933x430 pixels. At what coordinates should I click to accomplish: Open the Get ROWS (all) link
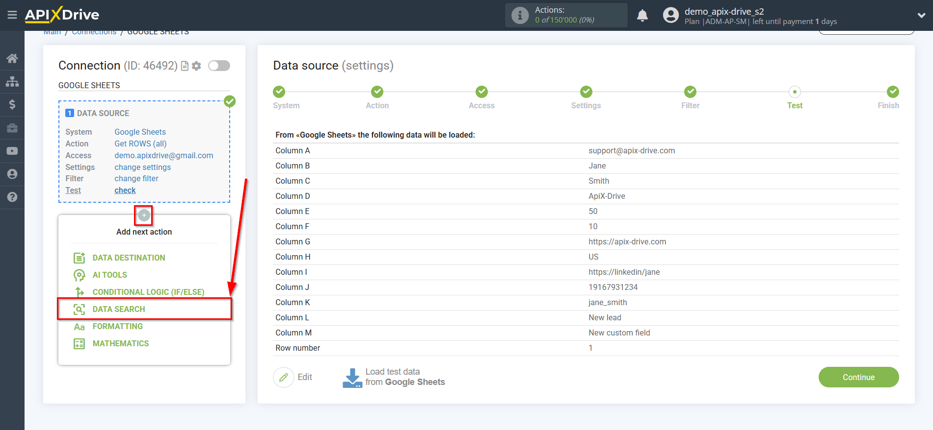click(140, 143)
